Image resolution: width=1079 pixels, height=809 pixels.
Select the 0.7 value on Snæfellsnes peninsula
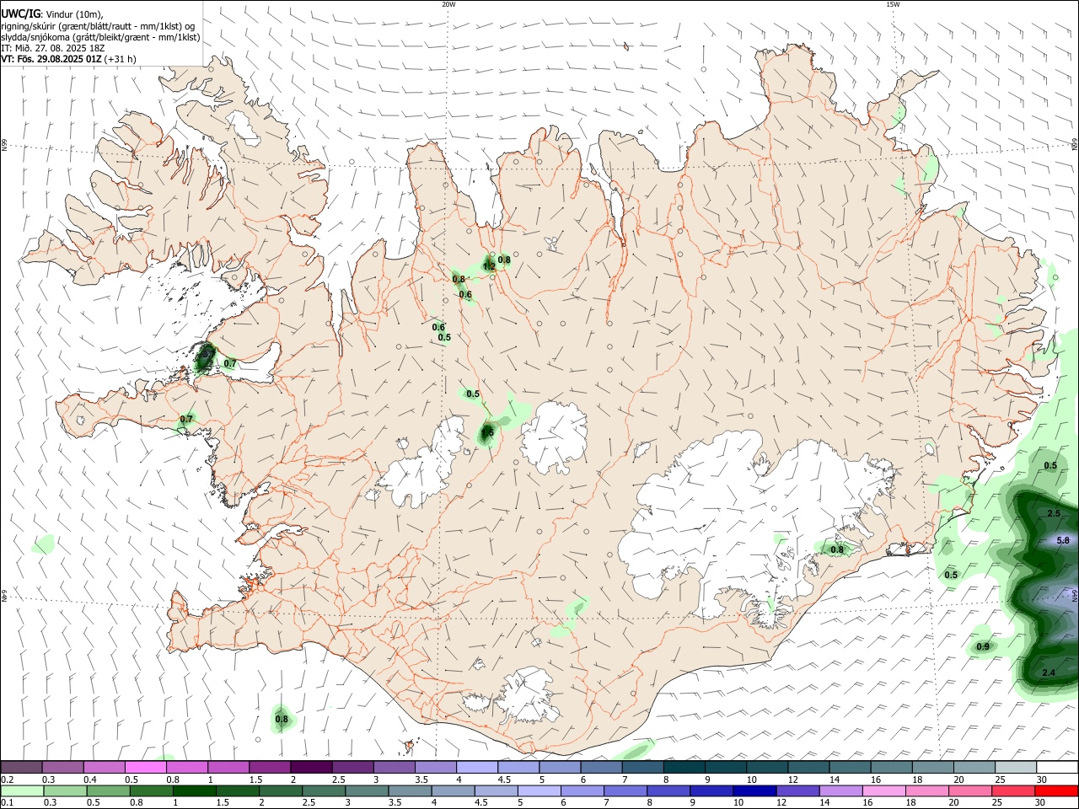186,419
